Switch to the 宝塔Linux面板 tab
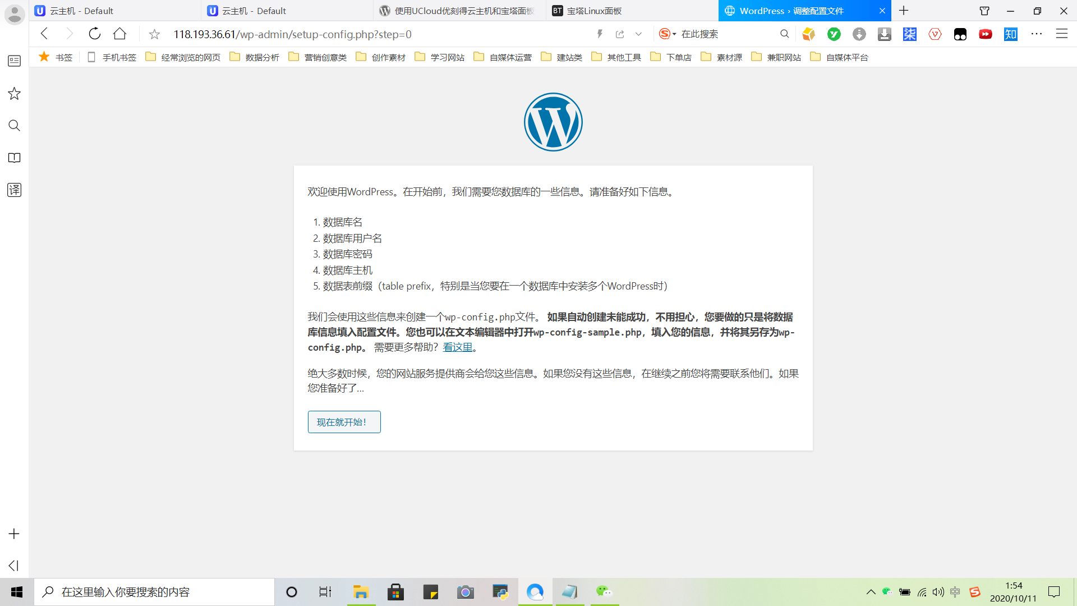The width and height of the screenshot is (1077, 606). [x=632, y=11]
